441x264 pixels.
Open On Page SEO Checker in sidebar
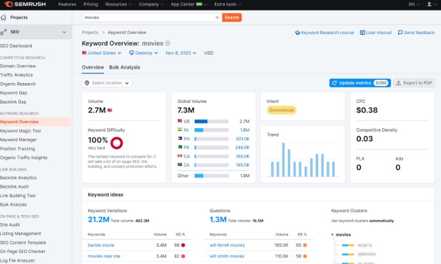pos(23,252)
